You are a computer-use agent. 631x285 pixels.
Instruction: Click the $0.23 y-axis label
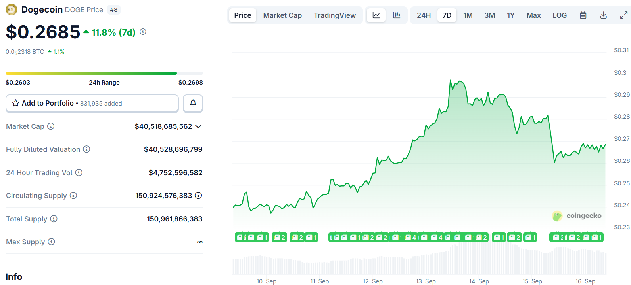(x=621, y=227)
